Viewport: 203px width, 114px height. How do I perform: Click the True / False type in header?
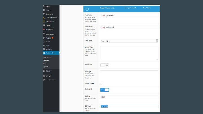[146, 8]
